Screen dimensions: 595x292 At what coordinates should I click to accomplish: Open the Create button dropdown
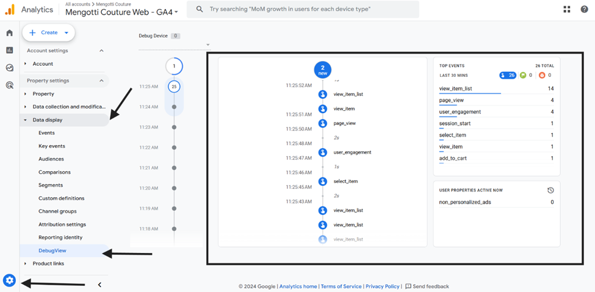pos(67,32)
